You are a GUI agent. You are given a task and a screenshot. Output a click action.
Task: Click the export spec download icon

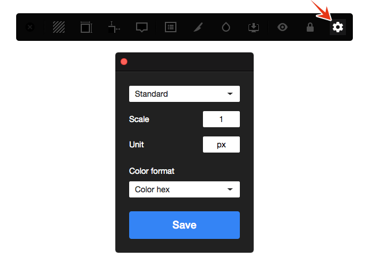(x=254, y=27)
